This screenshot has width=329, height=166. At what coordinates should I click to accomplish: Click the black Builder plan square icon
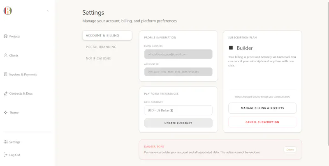click(x=231, y=48)
